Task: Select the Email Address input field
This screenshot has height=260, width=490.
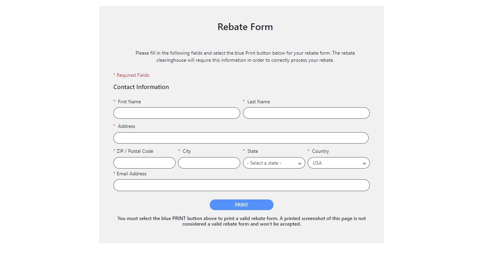Action: [x=241, y=185]
